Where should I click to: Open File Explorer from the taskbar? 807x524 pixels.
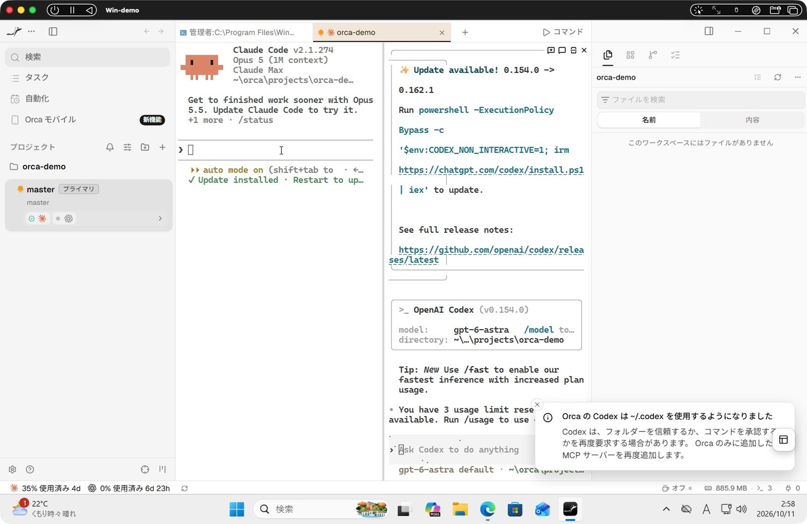tap(459, 509)
